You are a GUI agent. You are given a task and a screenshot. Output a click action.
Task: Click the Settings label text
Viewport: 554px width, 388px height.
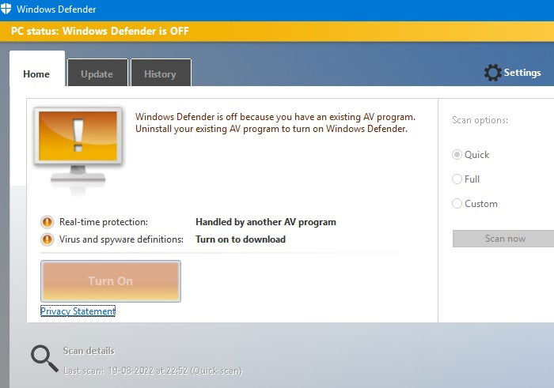[x=522, y=73]
